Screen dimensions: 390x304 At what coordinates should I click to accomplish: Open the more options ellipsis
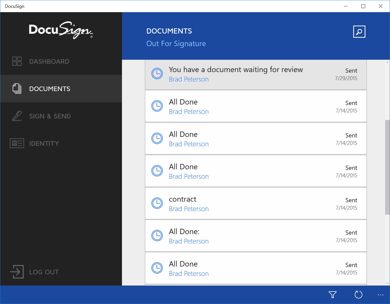click(381, 295)
